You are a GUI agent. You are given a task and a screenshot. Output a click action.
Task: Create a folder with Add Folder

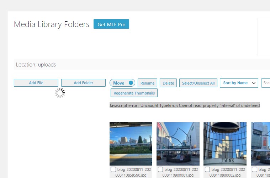click(83, 83)
